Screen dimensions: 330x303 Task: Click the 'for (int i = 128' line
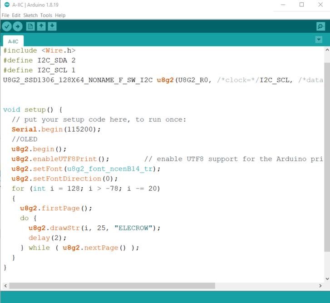86,189
